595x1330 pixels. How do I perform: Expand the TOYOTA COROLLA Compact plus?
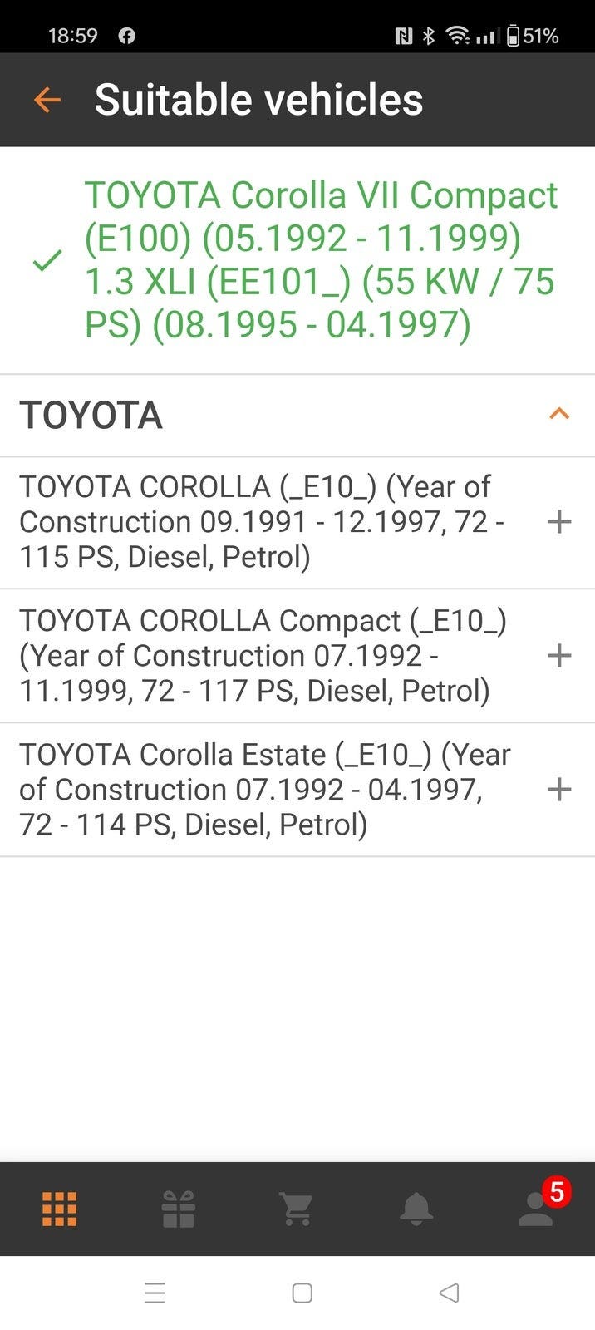pos(559,656)
